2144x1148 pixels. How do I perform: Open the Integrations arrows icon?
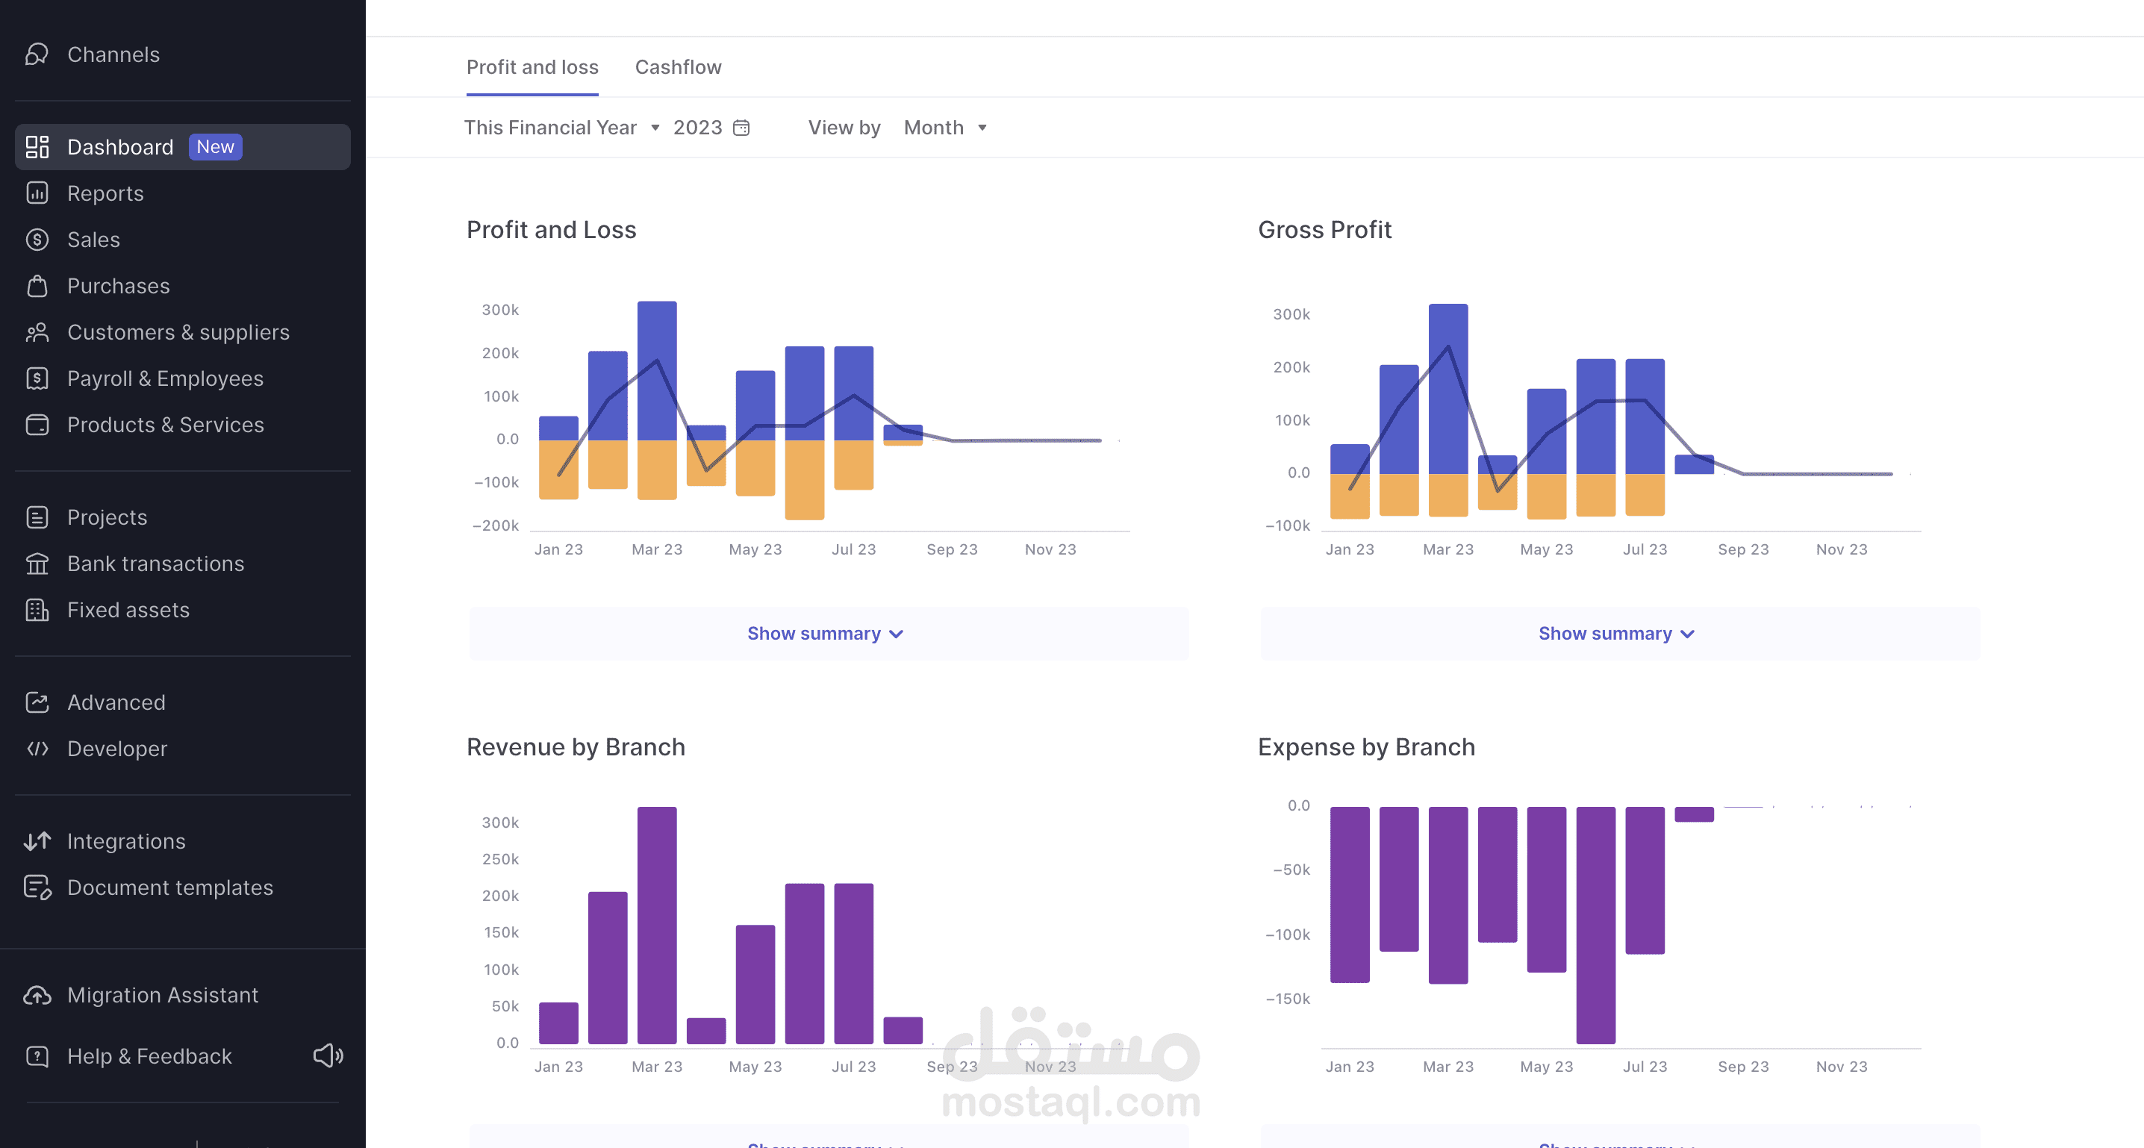[37, 842]
